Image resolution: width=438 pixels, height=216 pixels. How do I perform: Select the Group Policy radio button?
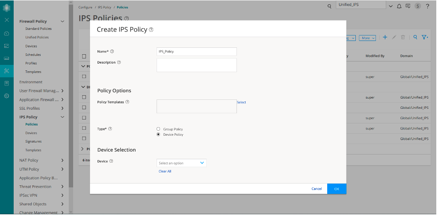click(158, 129)
